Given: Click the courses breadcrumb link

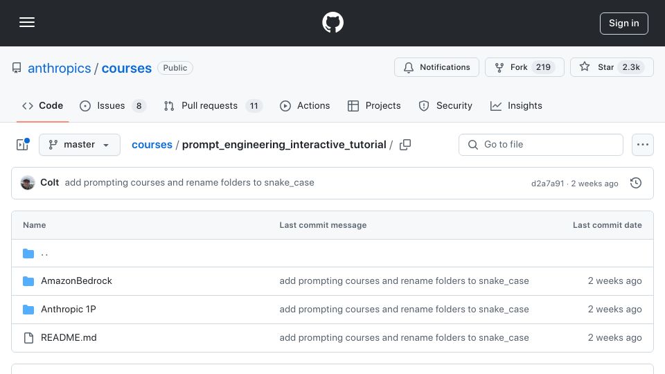Looking at the screenshot, I should coord(152,145).
